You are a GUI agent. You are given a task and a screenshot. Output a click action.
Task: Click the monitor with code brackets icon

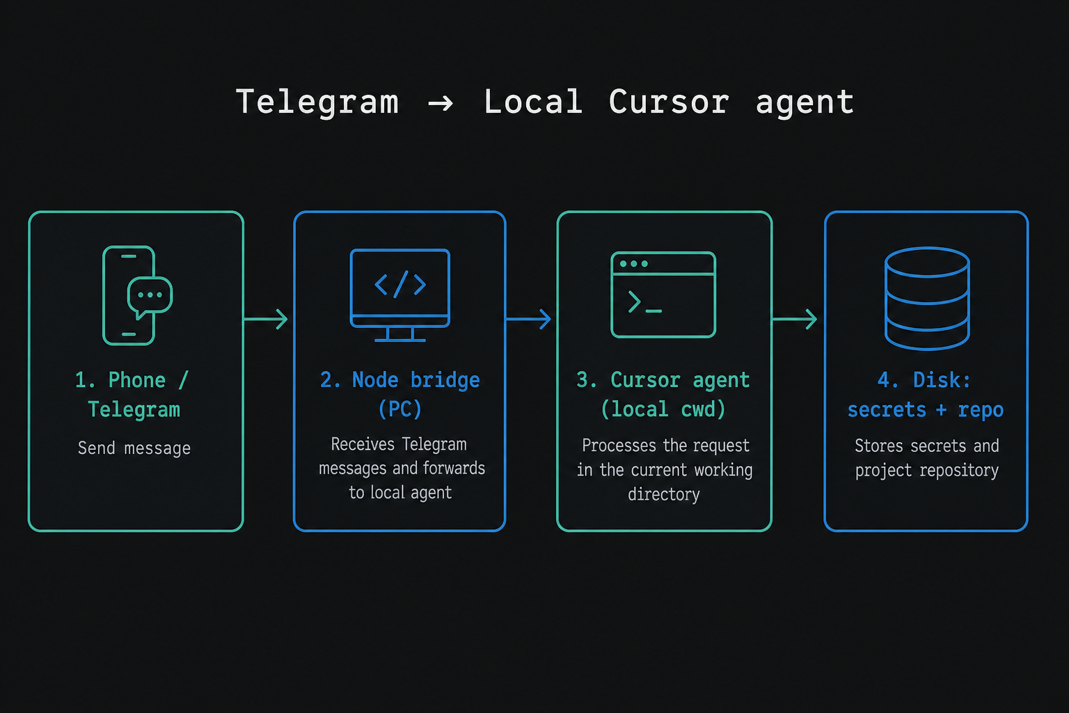tap(400, 295)
